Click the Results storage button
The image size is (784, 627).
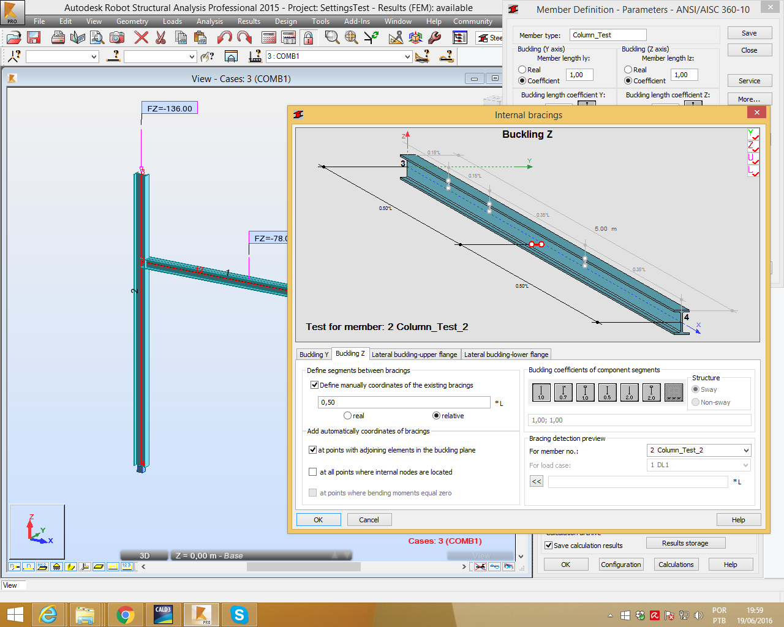(x=685, y=543)
